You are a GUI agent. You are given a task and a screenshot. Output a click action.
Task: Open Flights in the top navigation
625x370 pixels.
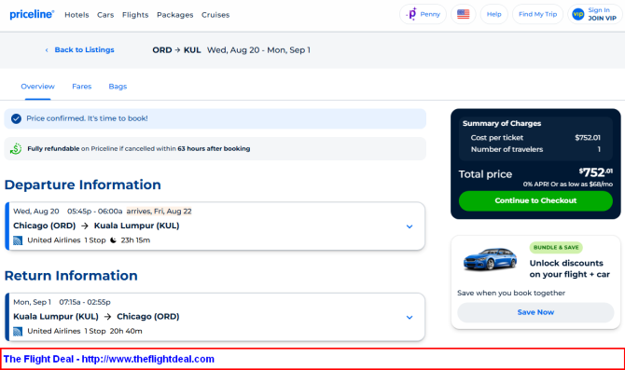click(135, 15)
